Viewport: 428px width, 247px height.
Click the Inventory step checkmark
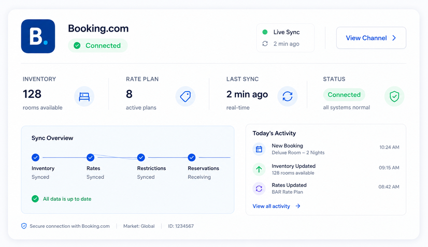35,157
